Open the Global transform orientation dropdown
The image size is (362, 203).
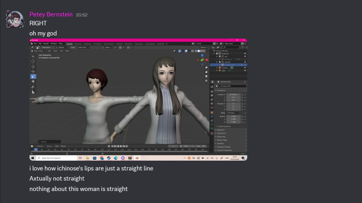[107, 47]
